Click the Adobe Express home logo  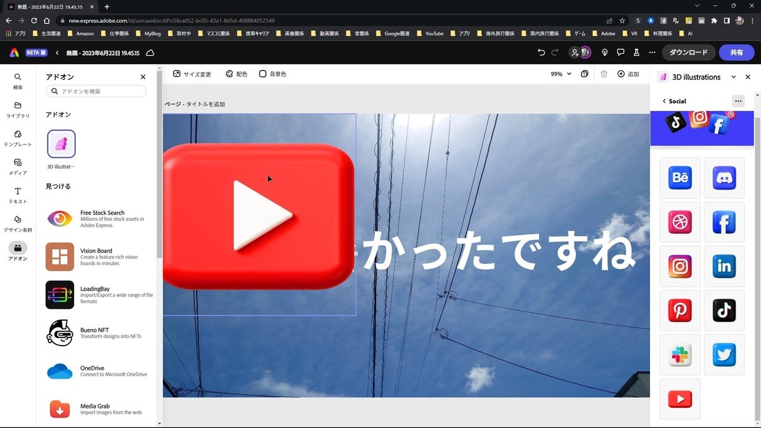(x=14, y=53)
